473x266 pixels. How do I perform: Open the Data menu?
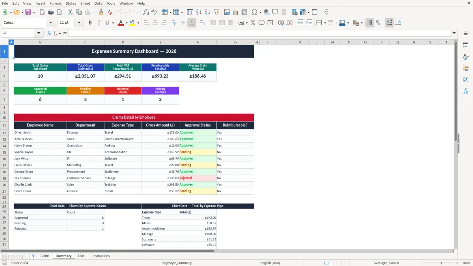pos(98,3)
